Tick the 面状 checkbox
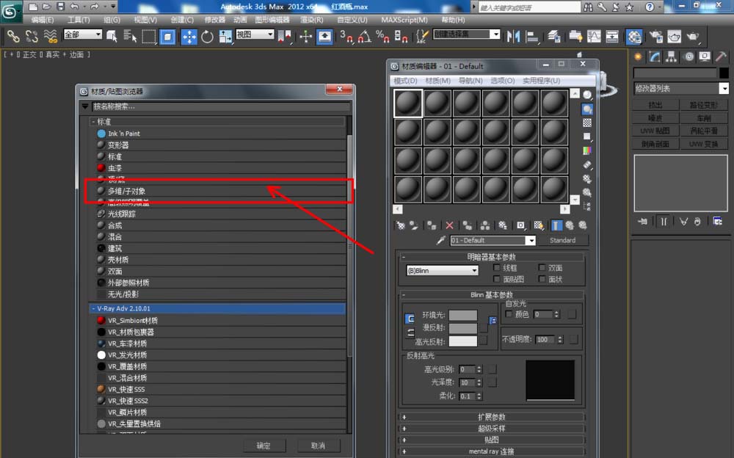Screen dimensions: 734x458 [542, 279]
